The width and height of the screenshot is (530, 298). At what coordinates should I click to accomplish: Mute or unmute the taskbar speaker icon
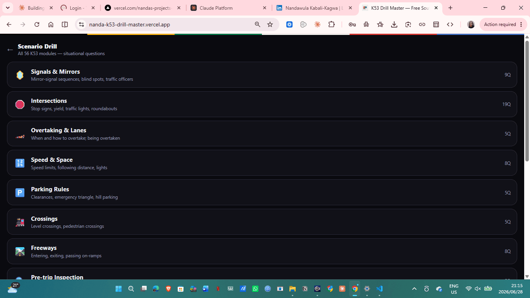pyautogui.click(x=478, y=289)
